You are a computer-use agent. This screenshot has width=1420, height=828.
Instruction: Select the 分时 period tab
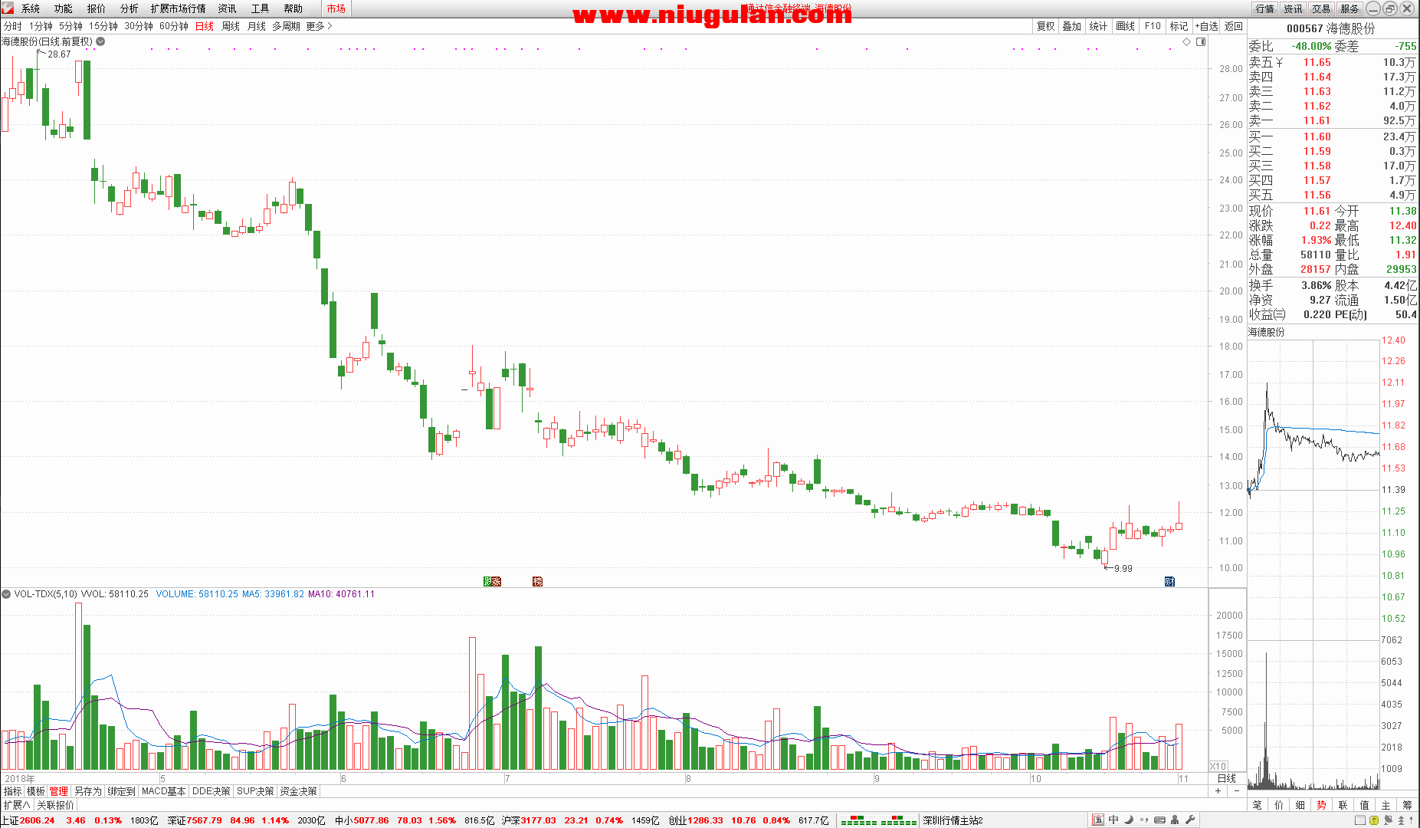tap(13, 26)
